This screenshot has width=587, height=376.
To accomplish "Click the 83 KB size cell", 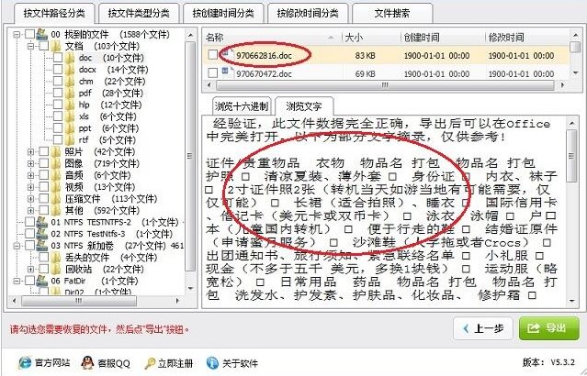I will (365, 55).
